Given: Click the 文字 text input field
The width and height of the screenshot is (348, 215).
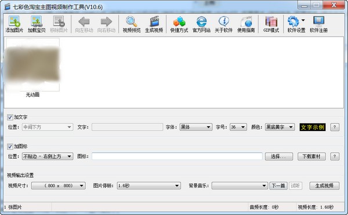Looking at the screenshot, I should point(127,127).
